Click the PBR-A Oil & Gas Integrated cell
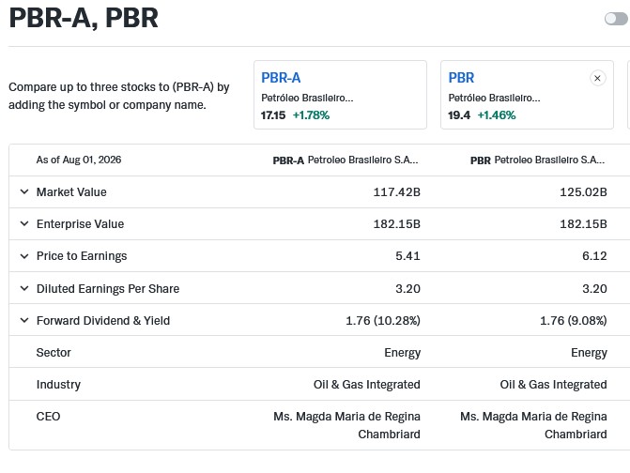Screen dimensions: 630x473 point(366,385)
